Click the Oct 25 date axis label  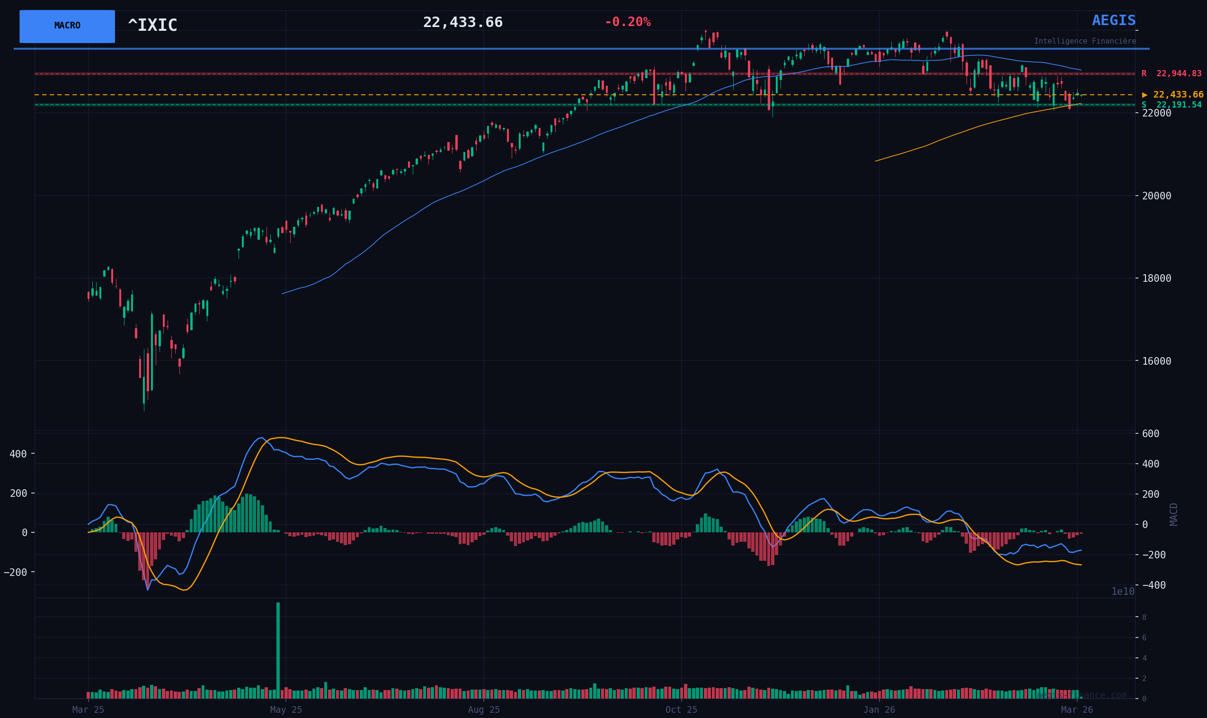coord(681,710)
